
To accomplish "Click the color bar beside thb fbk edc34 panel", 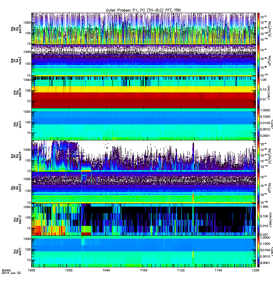I will tap(258, 92).
